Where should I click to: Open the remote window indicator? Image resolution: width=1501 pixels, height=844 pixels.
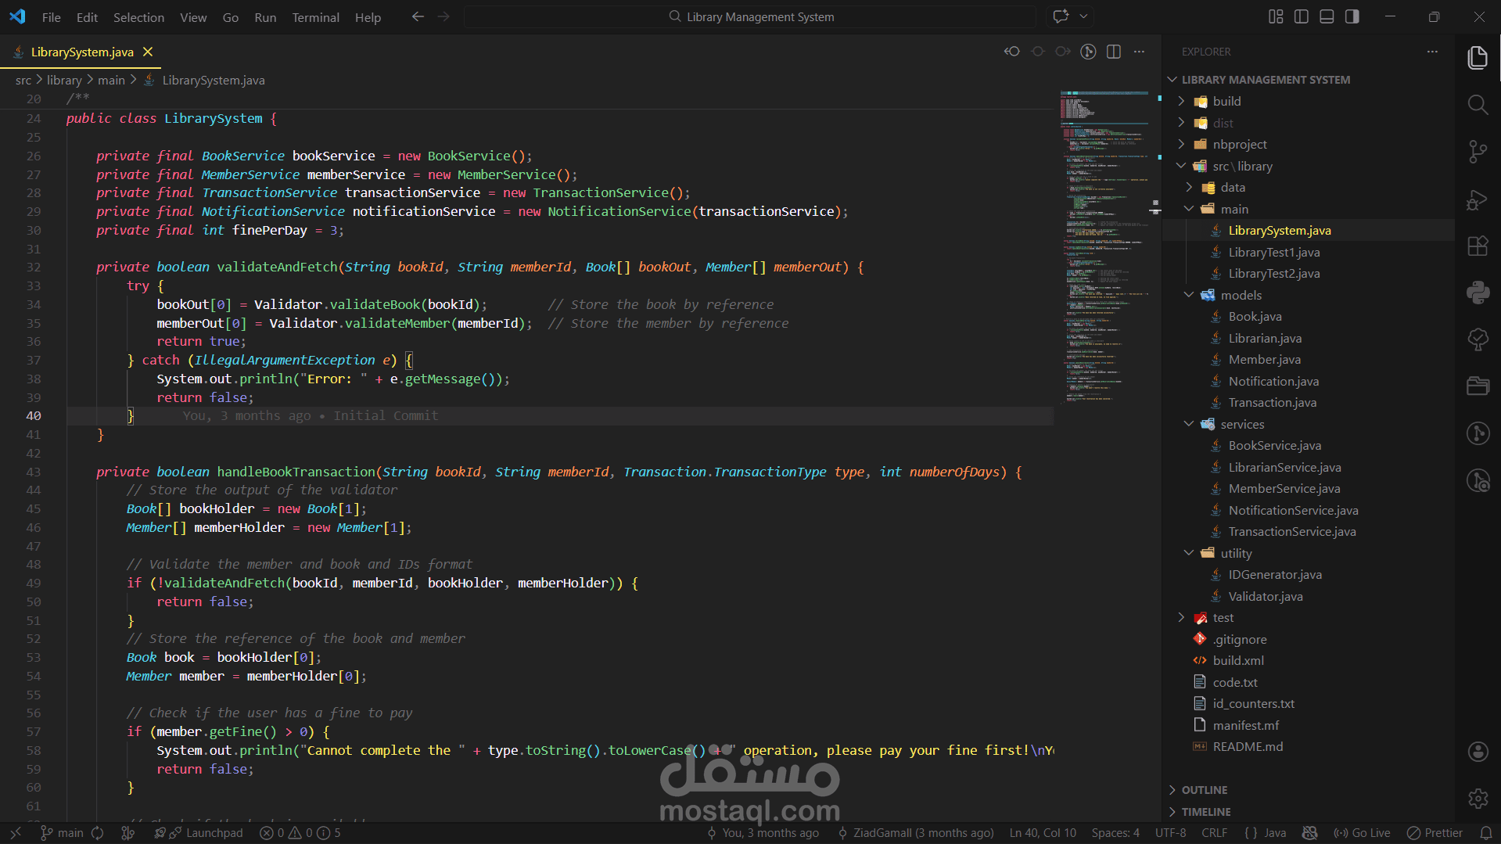point(16,833)
